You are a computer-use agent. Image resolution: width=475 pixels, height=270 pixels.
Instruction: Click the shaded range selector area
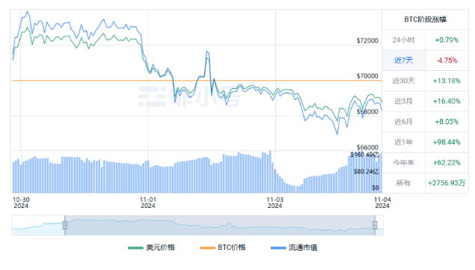220,225
